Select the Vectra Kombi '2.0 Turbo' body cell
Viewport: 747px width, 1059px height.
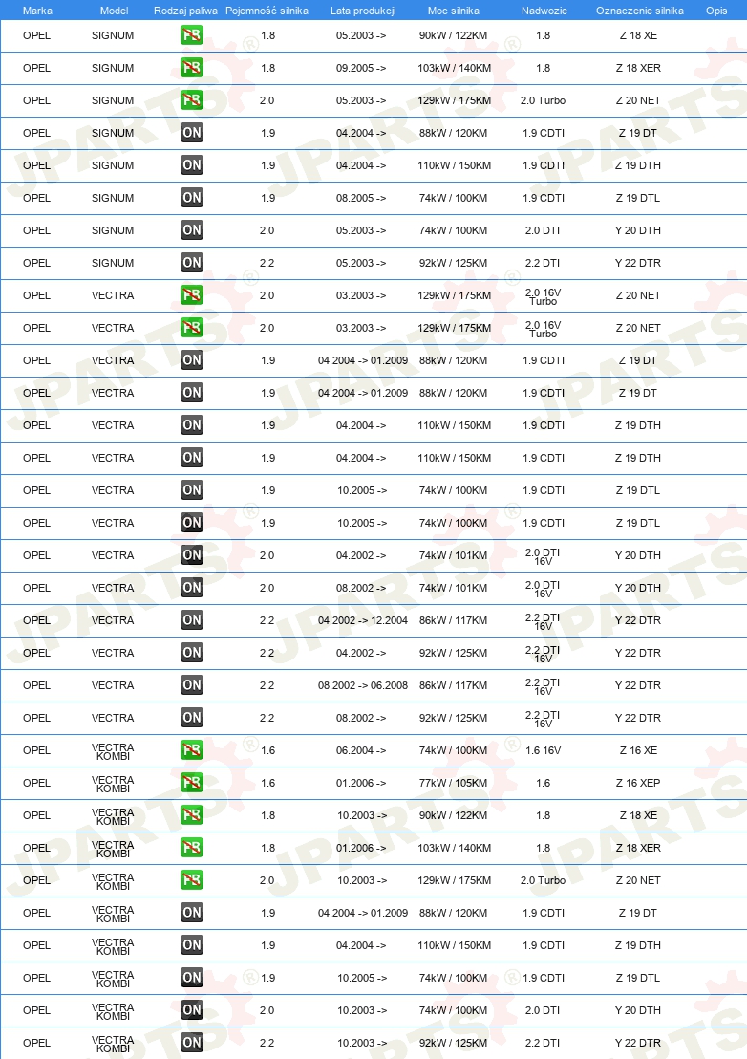click(x=544, y=880)
